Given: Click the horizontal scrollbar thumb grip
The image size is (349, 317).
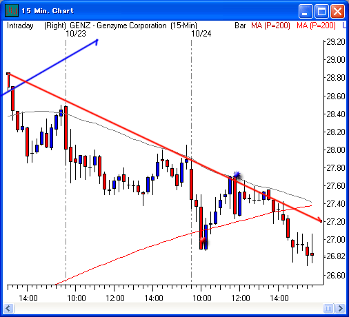Looking at the screenshot, I should 328,308.
